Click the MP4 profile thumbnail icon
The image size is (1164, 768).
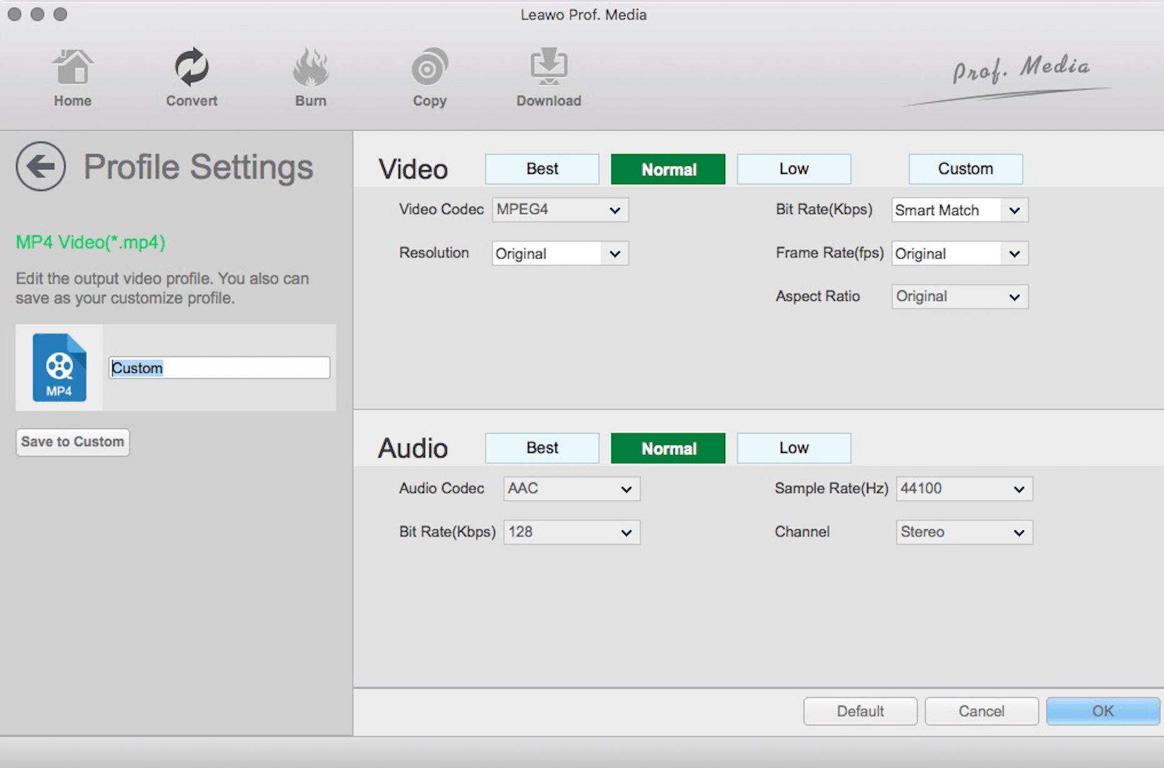pyautogui.click(x=59, y=367)
